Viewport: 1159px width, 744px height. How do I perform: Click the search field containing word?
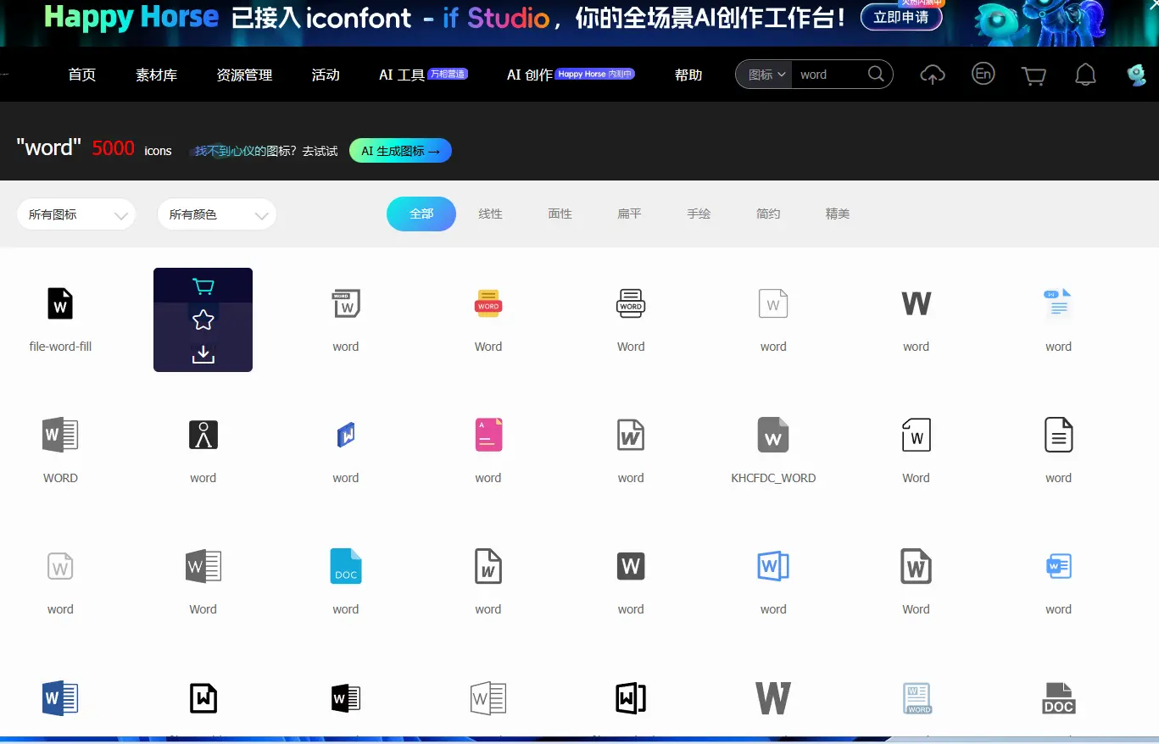829,75
